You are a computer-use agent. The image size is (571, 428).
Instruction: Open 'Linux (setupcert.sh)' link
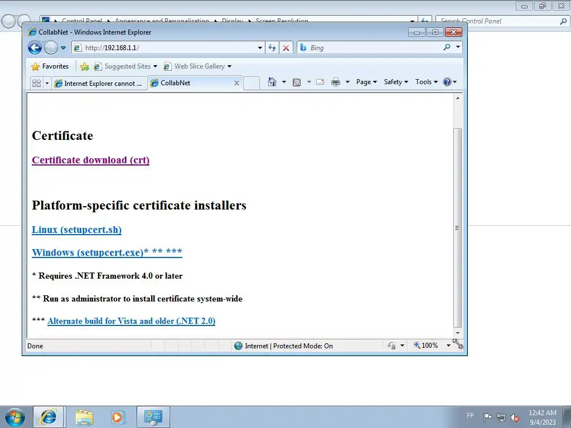point(77,230)
